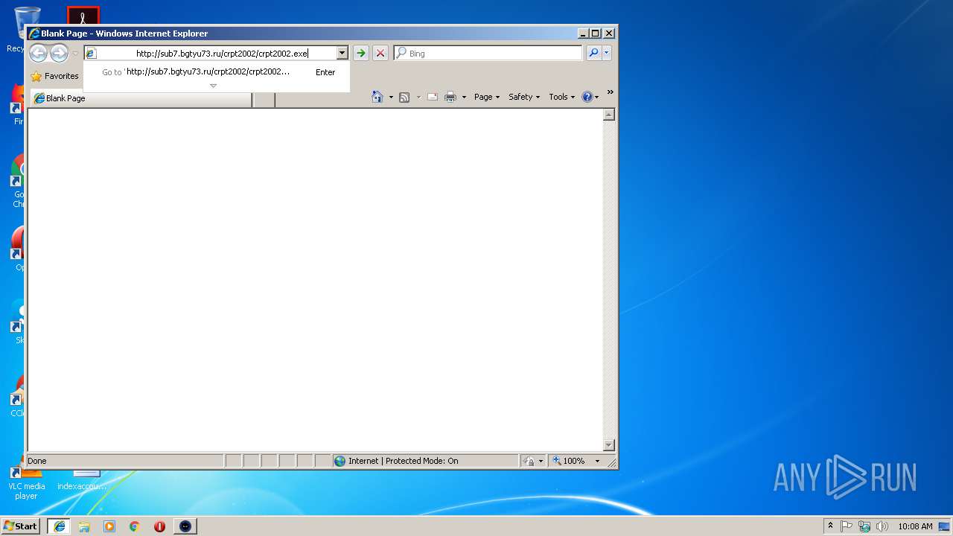Open the Windows Start button

pyautogui.click(x=20, y=526)
